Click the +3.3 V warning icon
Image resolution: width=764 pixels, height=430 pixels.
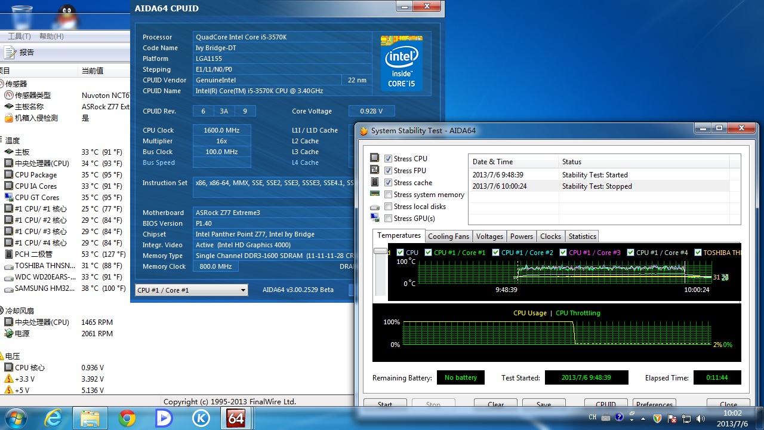point(8,379)
